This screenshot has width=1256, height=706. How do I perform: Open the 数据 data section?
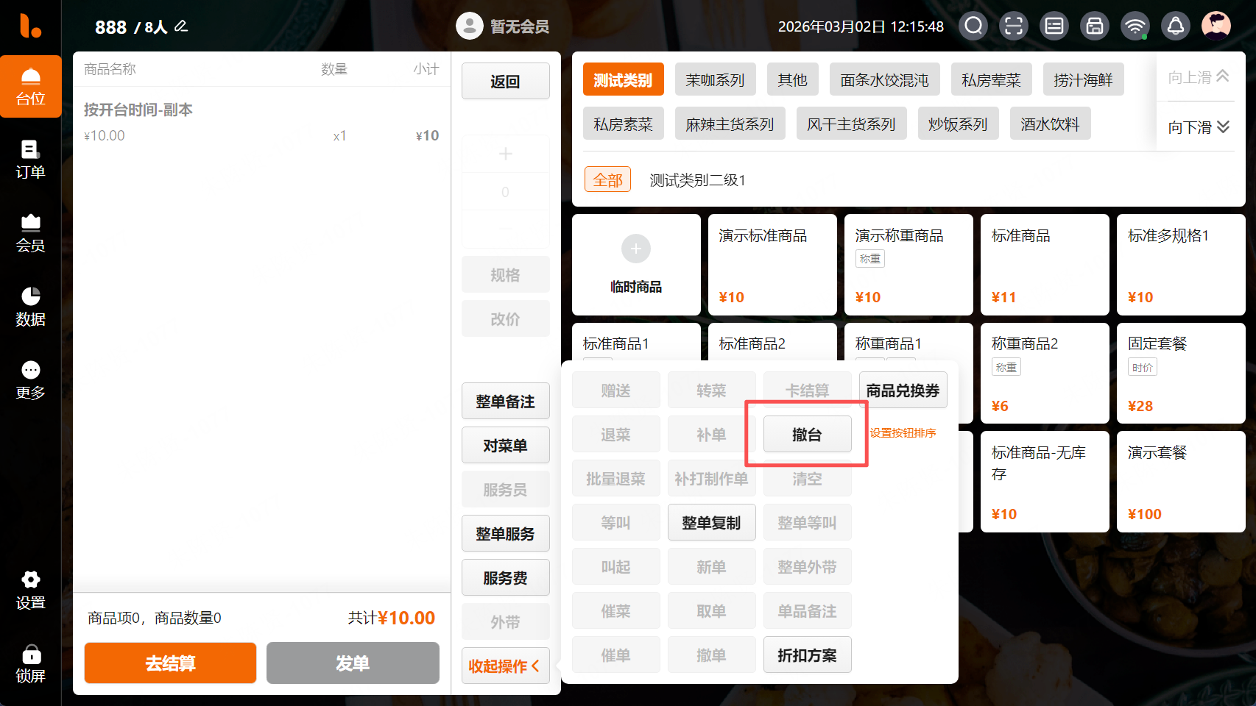click(30, 307)
